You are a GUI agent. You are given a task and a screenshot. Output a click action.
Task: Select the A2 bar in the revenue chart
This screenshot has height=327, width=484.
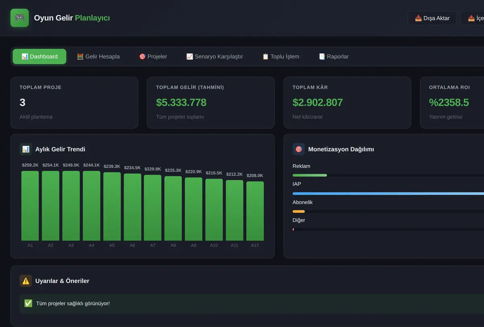click(x=51, y=206)
